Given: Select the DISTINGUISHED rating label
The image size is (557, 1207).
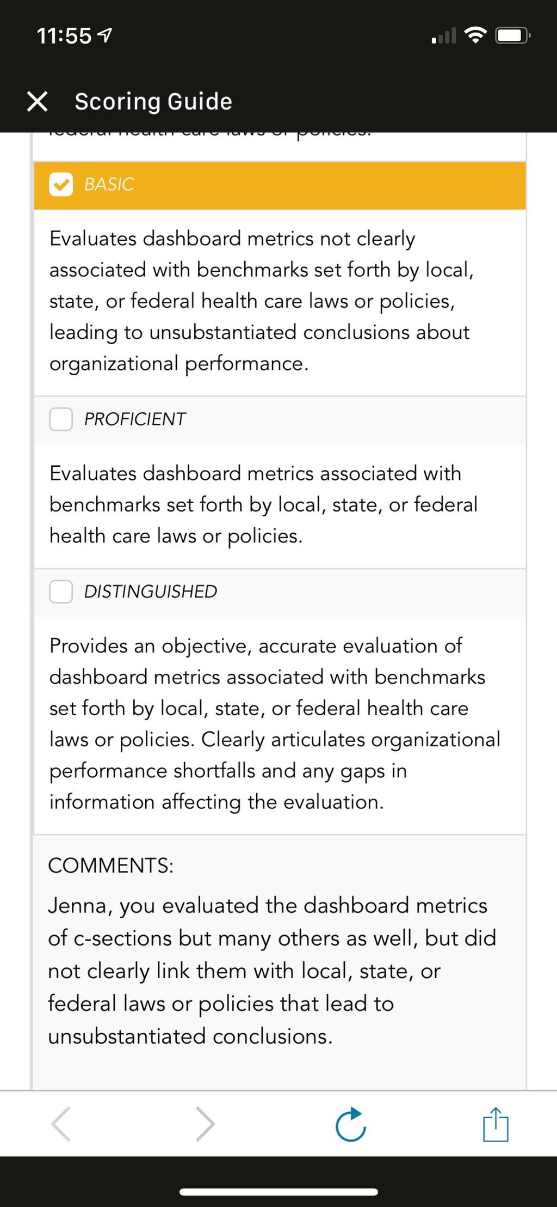Looking at the screenshot, I should click(x=151, y=592).
